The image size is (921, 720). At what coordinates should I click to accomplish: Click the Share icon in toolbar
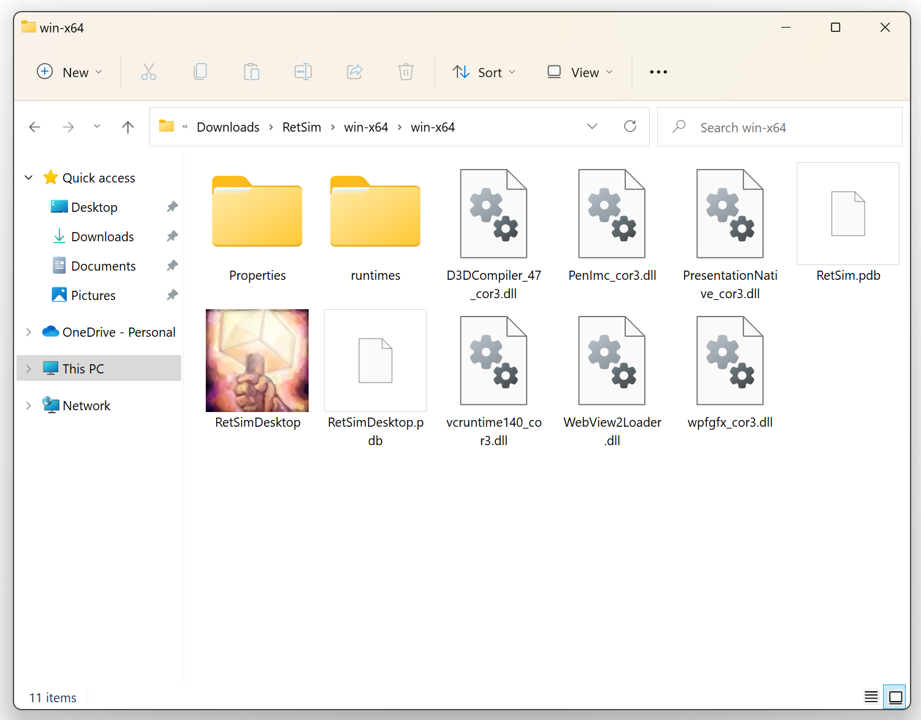[355, 72]
